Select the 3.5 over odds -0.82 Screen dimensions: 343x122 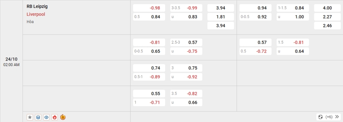pos(186,94)
